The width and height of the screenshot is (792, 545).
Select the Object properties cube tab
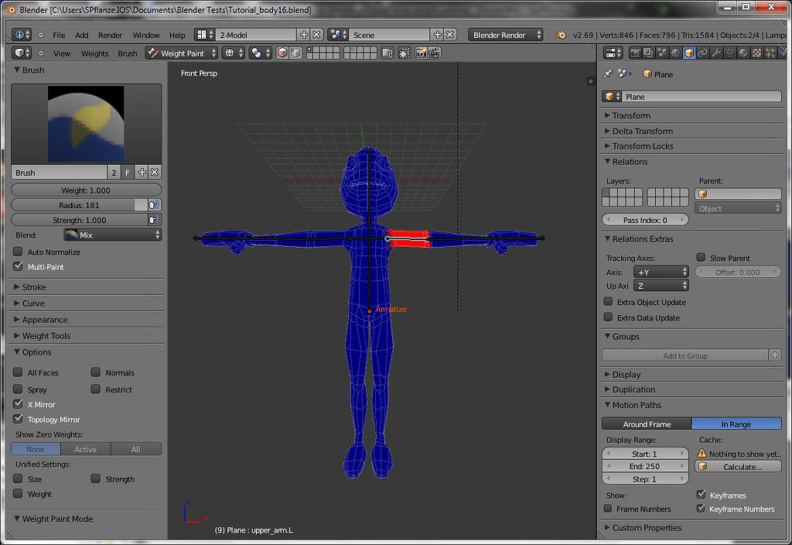(x=689, y=53)
